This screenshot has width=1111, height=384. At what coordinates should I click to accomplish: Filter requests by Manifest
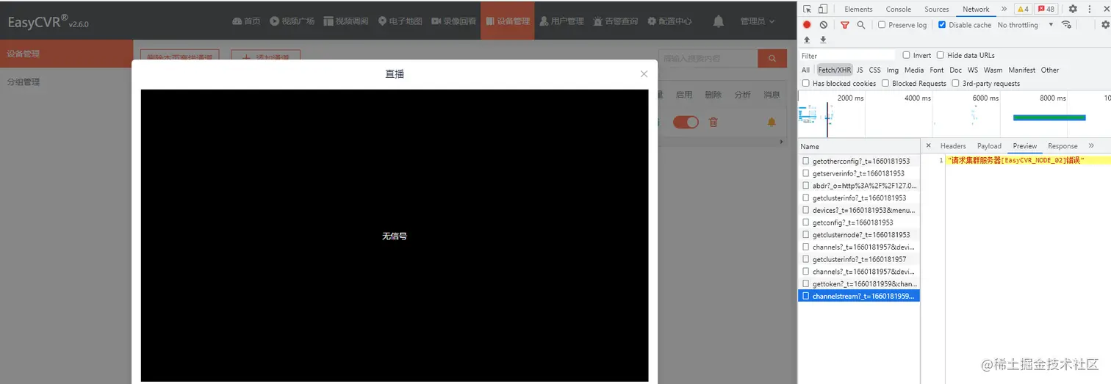tap(1021, 70)
